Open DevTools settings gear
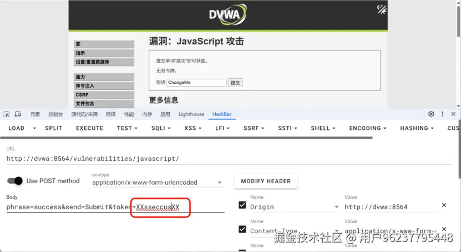 [x=431, y=114]
